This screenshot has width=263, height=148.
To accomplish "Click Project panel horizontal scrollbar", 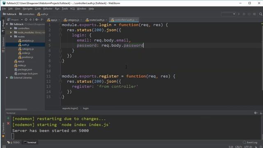I will (16, 109).
